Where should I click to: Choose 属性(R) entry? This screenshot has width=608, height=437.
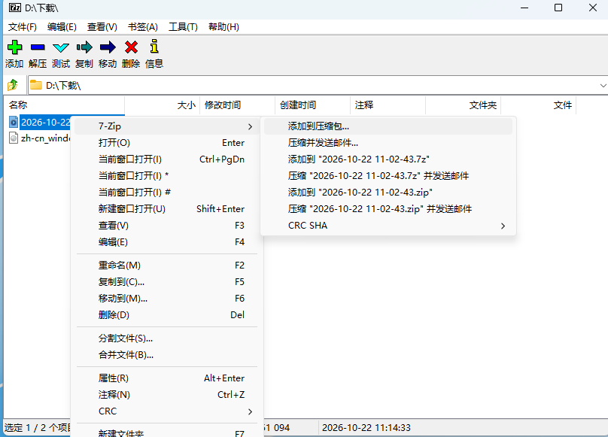167,378
